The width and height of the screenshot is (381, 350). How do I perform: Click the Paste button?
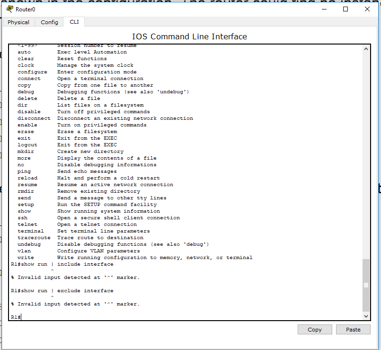point(353,330)
